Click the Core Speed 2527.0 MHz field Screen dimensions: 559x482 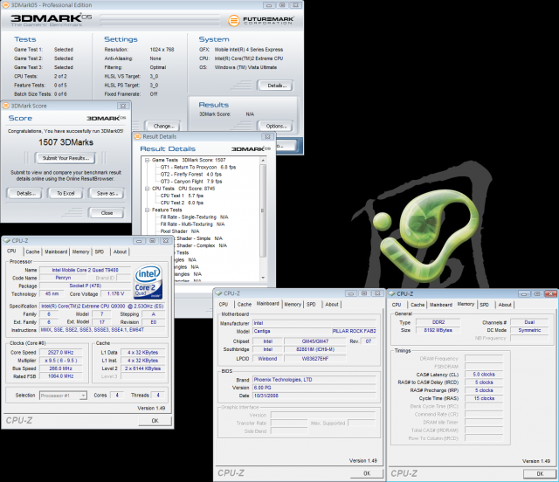[60, 352]
